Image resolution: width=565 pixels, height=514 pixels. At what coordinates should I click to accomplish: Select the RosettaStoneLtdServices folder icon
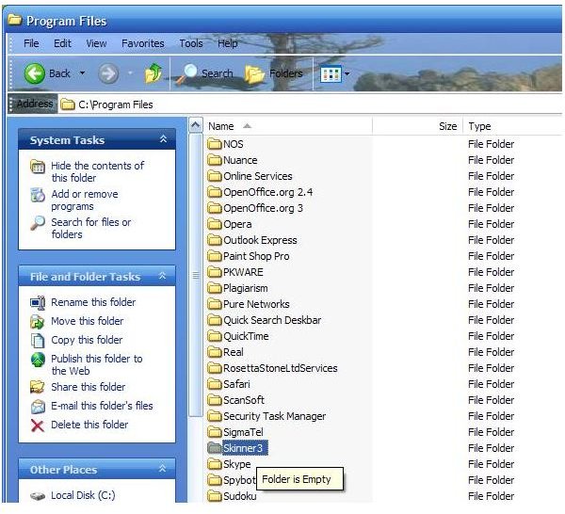[x=215, y=368]
